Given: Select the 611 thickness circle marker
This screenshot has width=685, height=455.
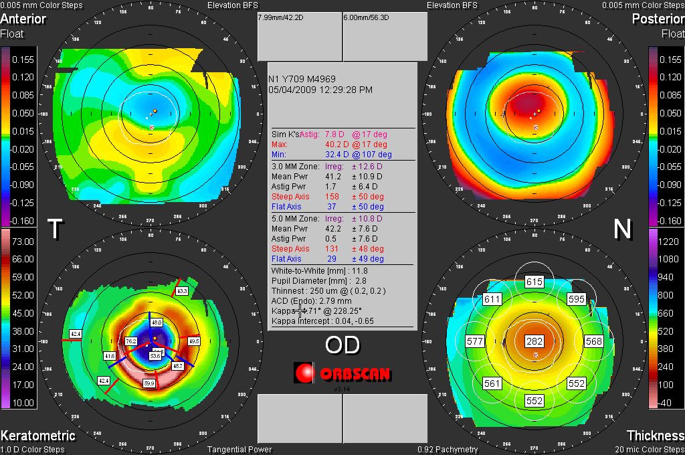Looking at the screenshot, I should 492,299.
